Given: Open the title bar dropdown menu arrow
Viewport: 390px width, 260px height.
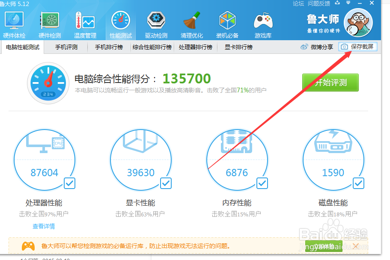Looking at the screenshot, I should [x=348, y=3].
